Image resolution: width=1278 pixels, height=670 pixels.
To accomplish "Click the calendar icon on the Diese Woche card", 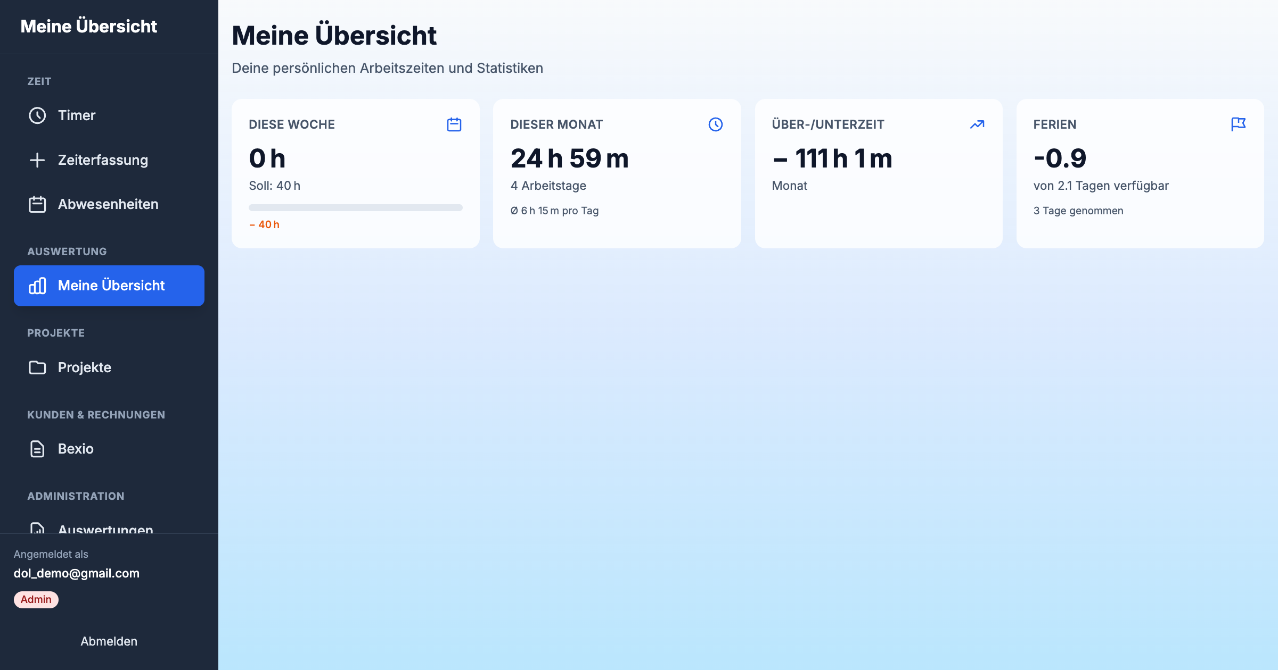I will [x=454, y=124].
